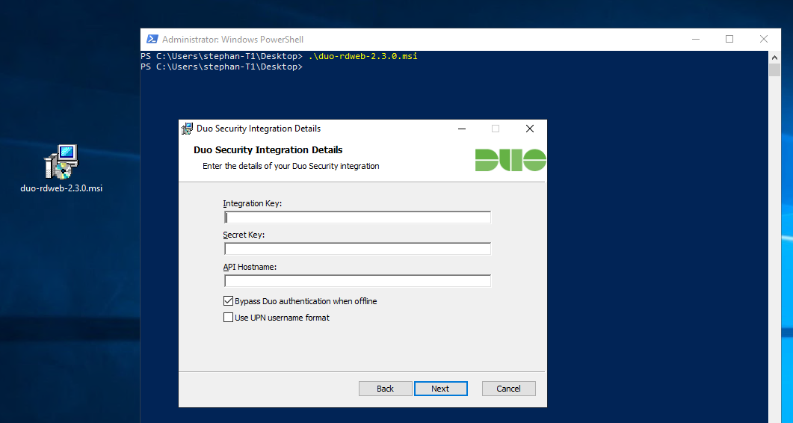Click the duo-rdweb-2.3.0.msi file name label on desktop
The image size is (793, 423).
(x=61, y=188)
